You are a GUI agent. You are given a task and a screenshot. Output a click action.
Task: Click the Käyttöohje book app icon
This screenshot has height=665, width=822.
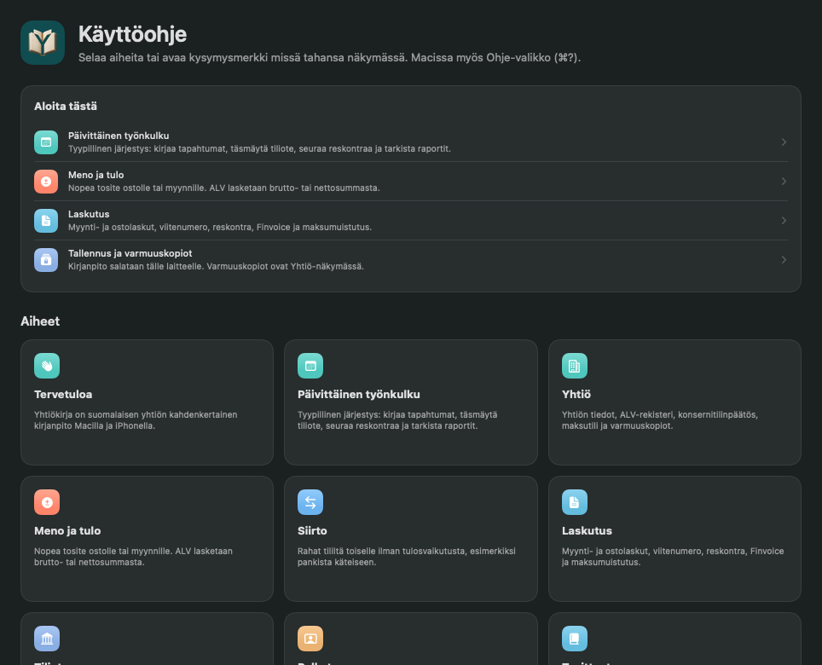tap(43, 43)
